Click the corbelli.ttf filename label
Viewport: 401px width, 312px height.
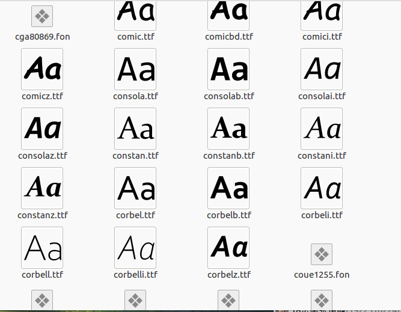click(135, 275)
